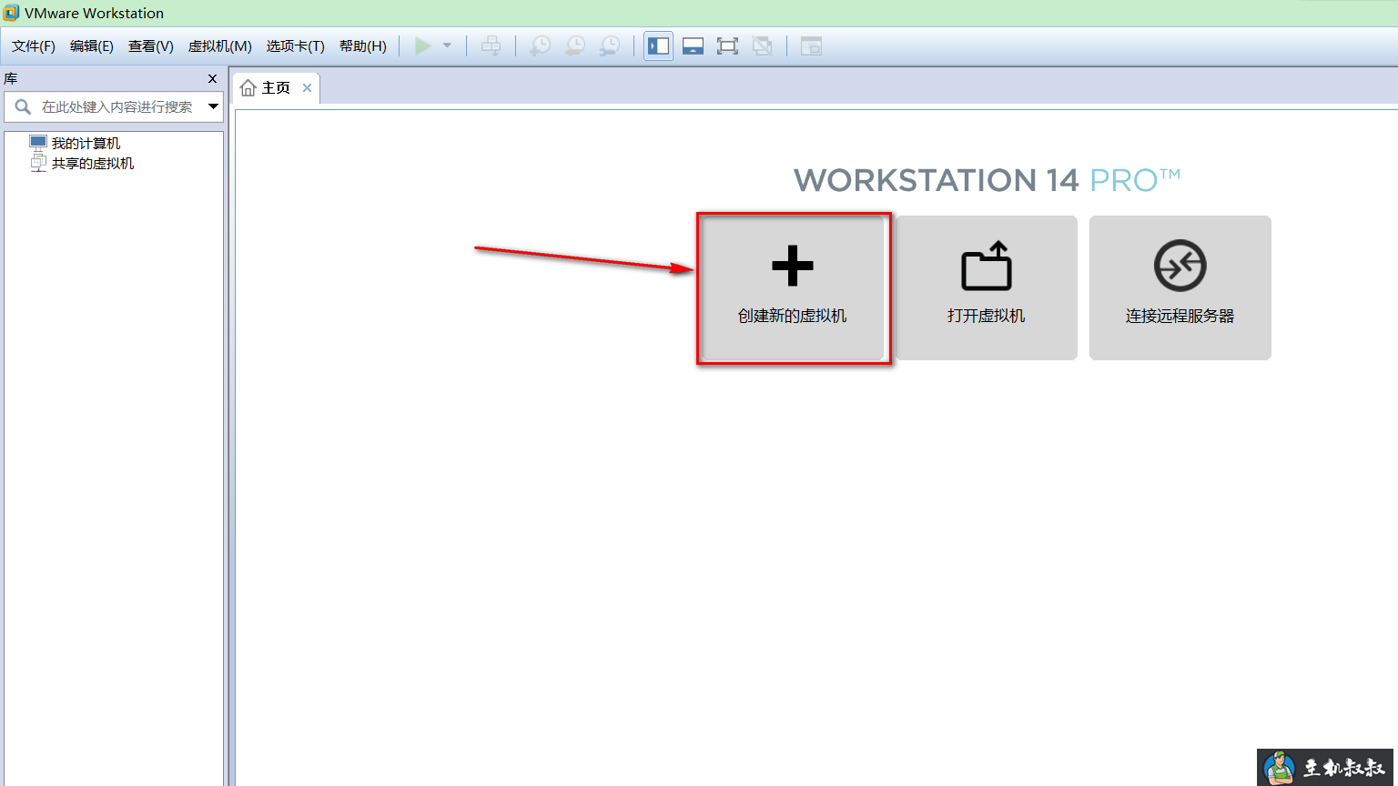Toggle the show library sidebar icon

coord(658,45)
